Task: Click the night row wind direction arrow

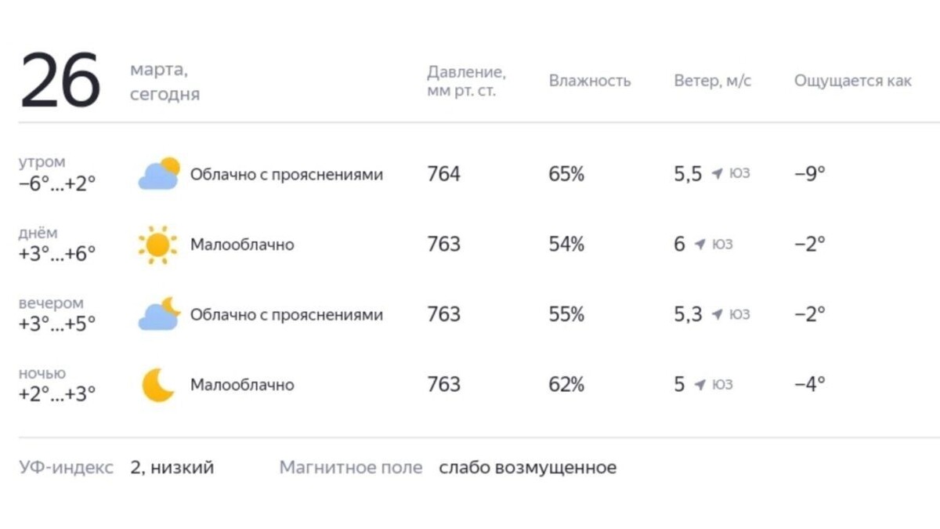Action: (699, 385)
